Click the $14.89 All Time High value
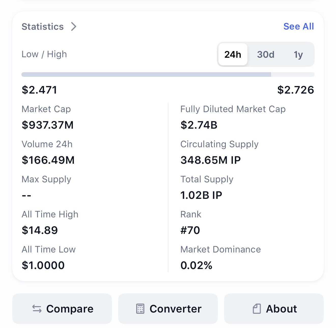 (40, 230)
